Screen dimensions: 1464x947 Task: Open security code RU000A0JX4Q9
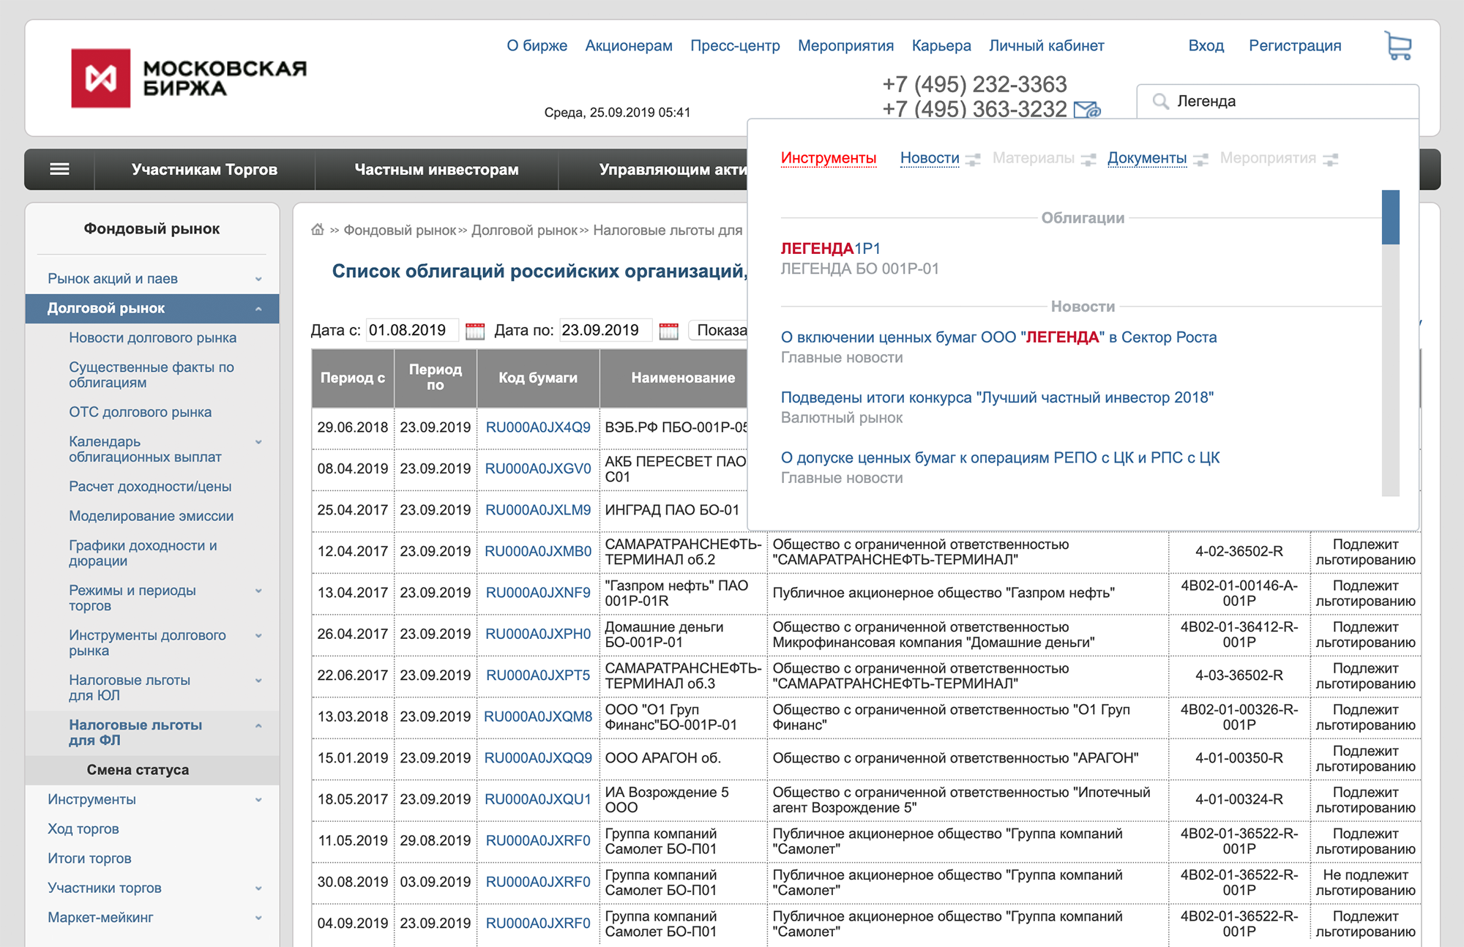pos(538,427)
